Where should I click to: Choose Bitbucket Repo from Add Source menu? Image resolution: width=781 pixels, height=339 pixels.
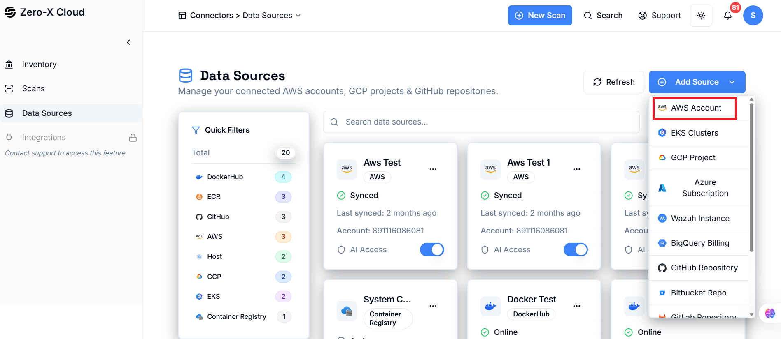pos(699,293)
